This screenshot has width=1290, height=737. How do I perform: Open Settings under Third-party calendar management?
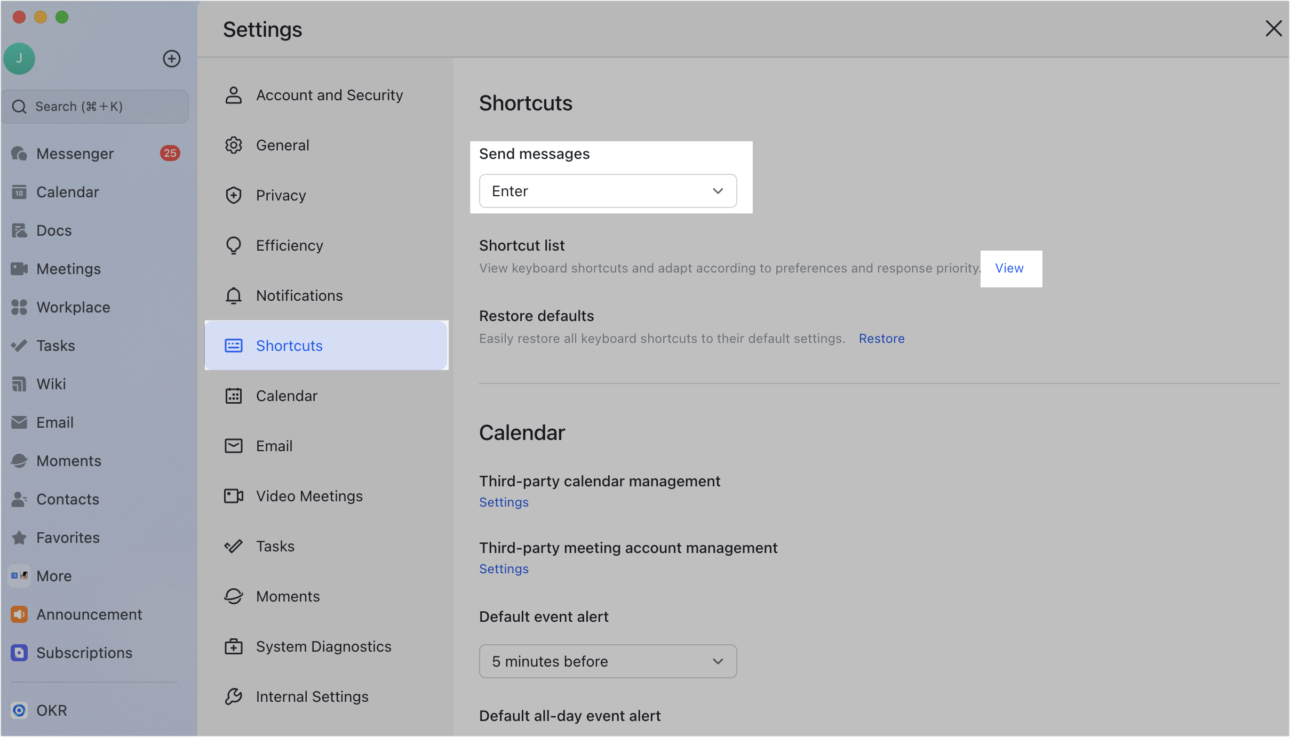(x=504, y=502)
